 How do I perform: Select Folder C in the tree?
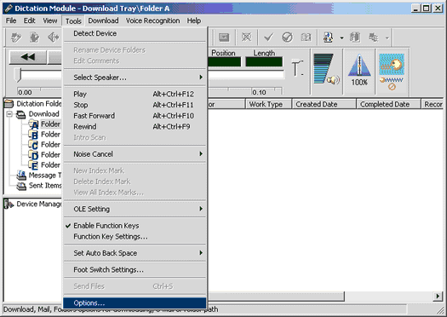45,145
